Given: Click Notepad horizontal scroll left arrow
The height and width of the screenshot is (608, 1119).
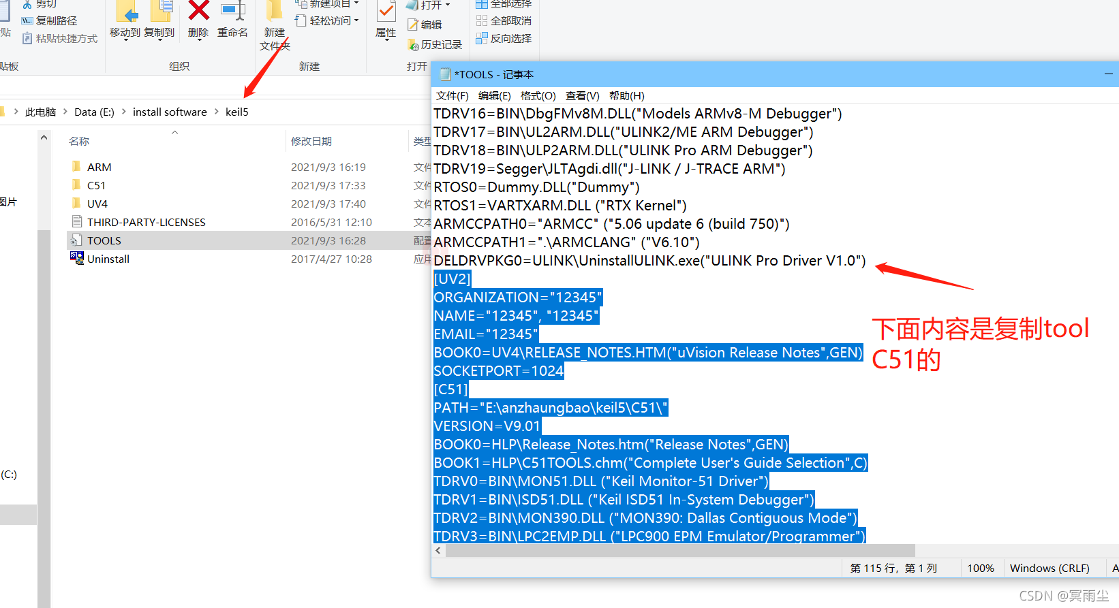Looking at the screenshot, I should click(438, 550).
